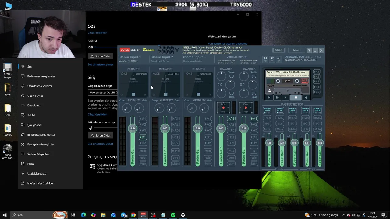Screen dimensions: 390x219
Task: Toggle EQ on master A2 bus
Action: [280, 123]
